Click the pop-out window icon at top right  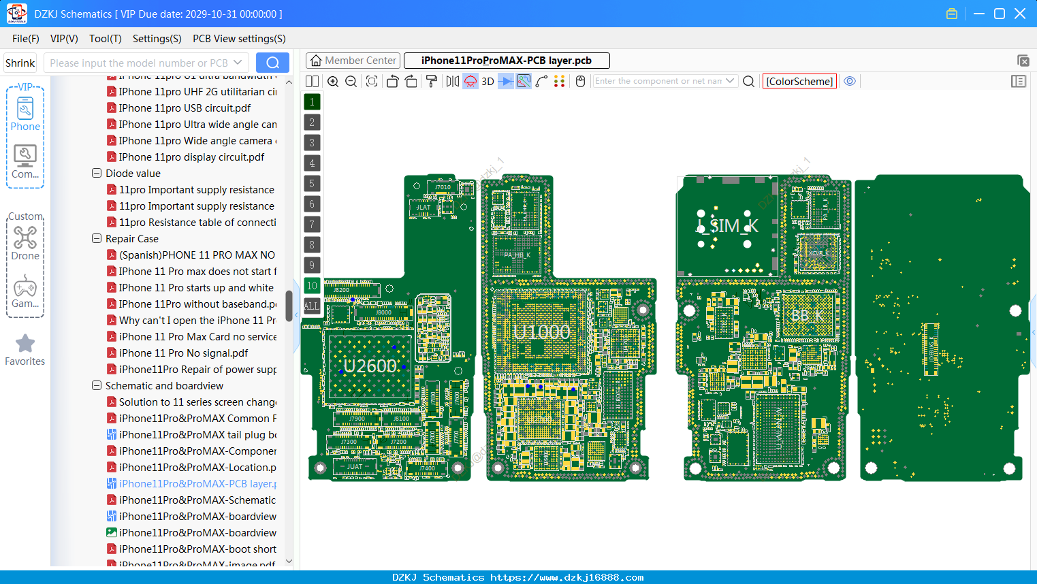click(x=1023, y=61)
